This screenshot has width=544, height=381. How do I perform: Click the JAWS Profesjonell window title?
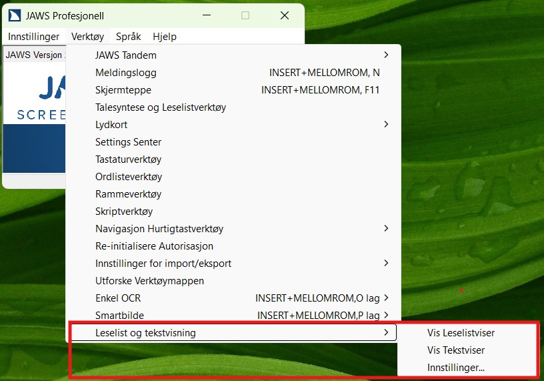(x=65, y=16)
